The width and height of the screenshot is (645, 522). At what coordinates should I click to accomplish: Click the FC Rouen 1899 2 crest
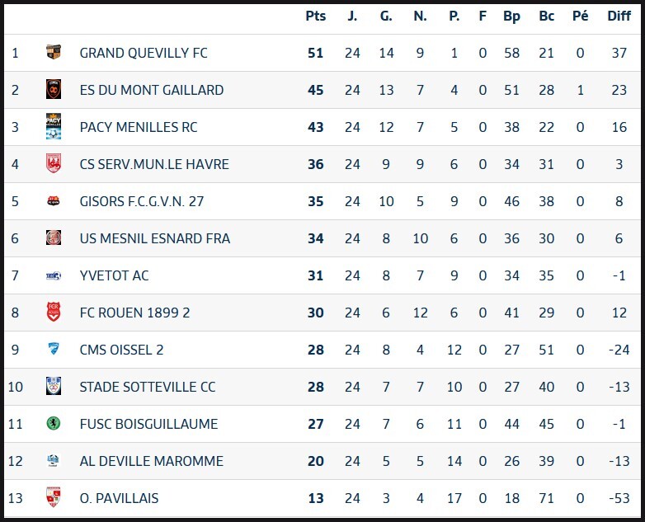point(54,313)
